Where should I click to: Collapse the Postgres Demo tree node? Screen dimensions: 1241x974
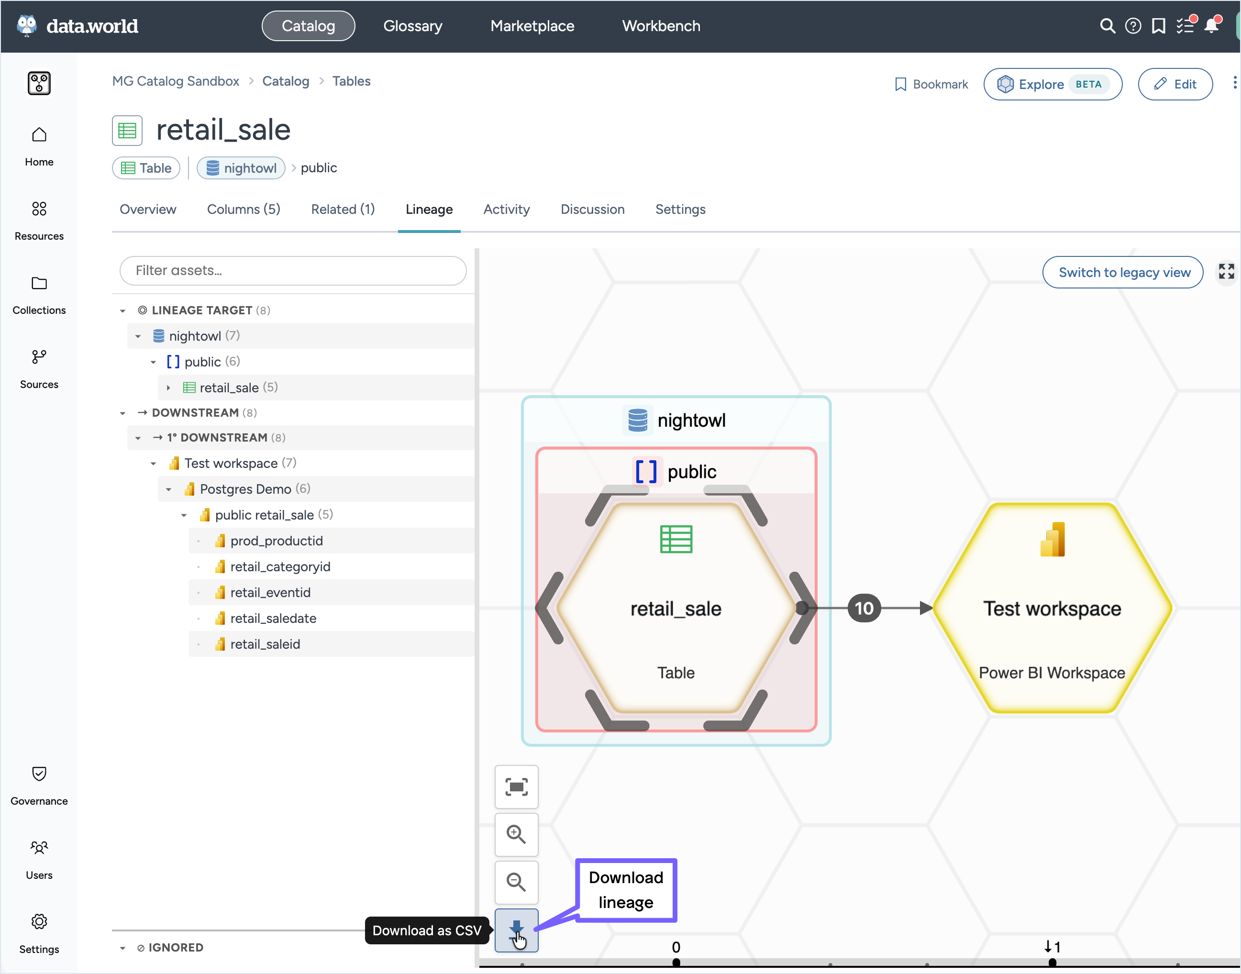[x=169, y=489]
